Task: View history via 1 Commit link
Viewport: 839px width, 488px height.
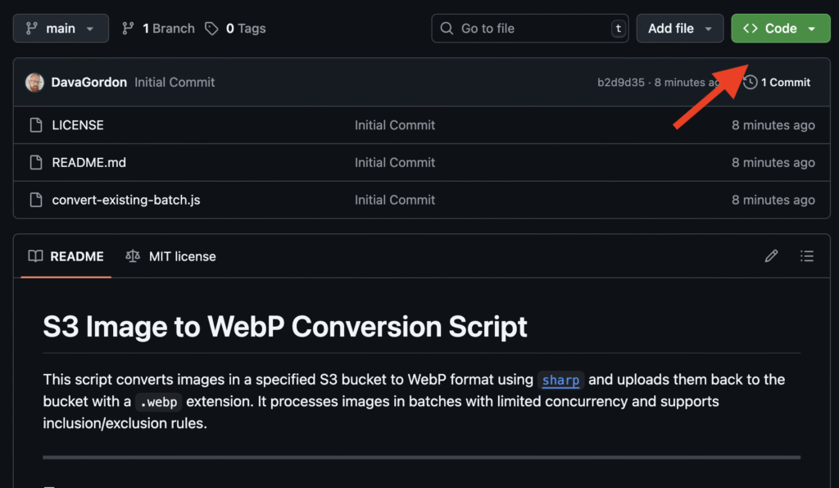Action: click(x=777, y=83)
